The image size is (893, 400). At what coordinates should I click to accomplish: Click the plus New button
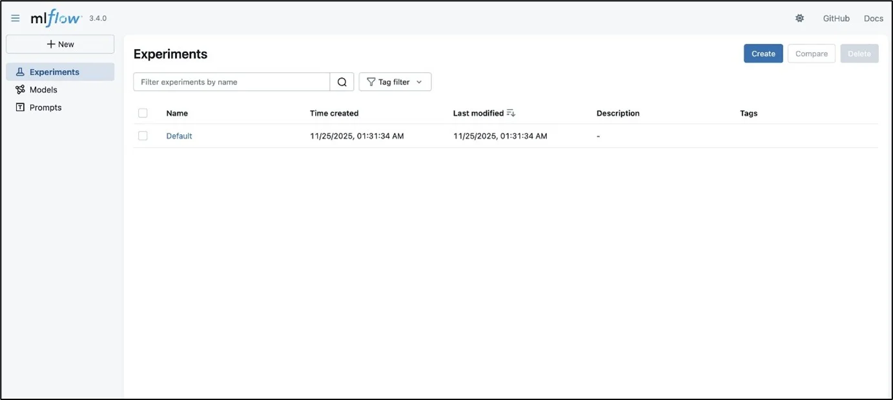(60, 45)
